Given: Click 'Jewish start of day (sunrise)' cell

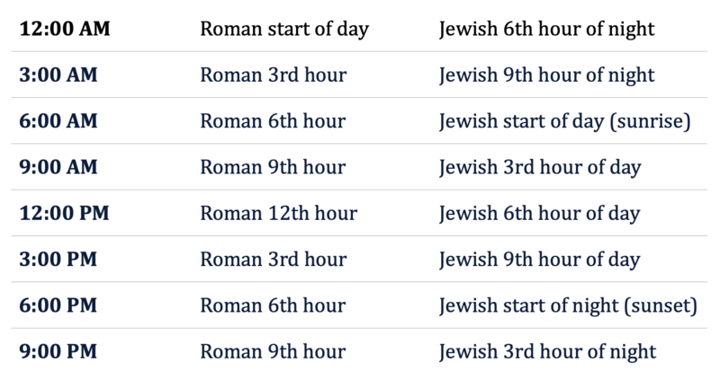Looking at the screenshot, I should (564, 121).
